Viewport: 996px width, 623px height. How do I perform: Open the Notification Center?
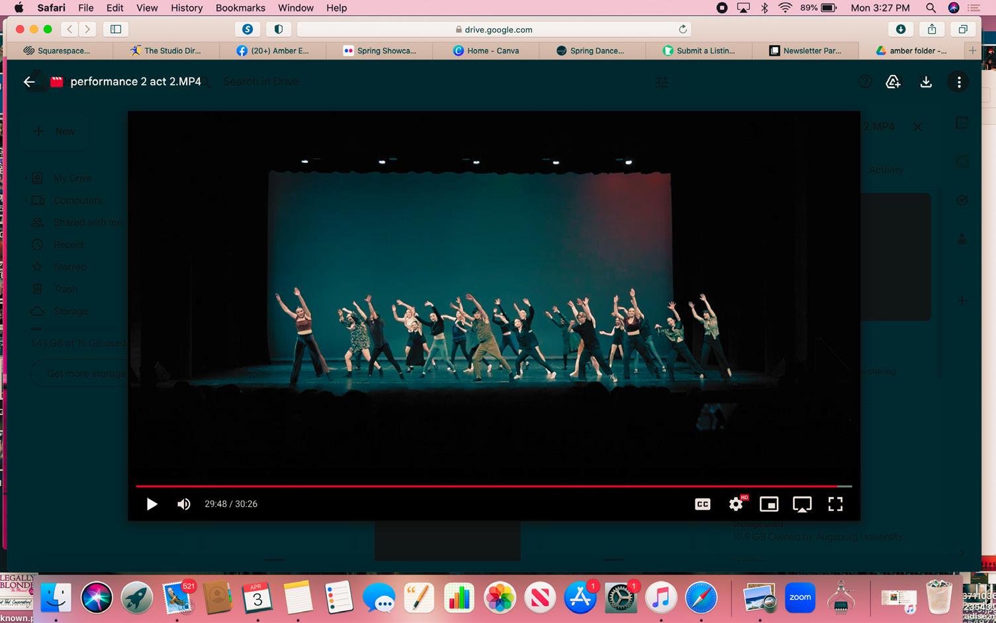[973, 8]
